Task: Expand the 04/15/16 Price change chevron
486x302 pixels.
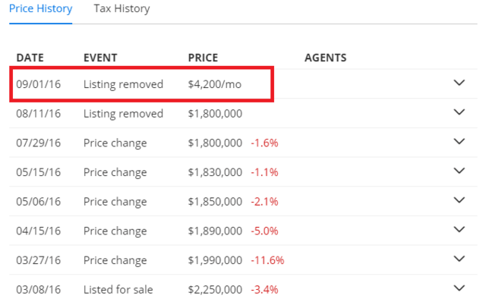Action: (459, 229)
